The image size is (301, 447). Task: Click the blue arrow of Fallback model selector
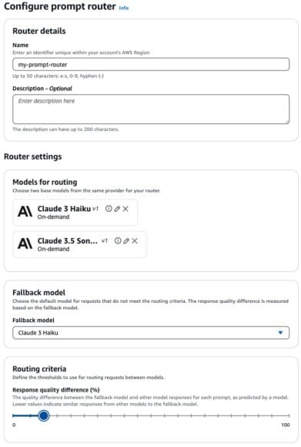pos(280,332)
